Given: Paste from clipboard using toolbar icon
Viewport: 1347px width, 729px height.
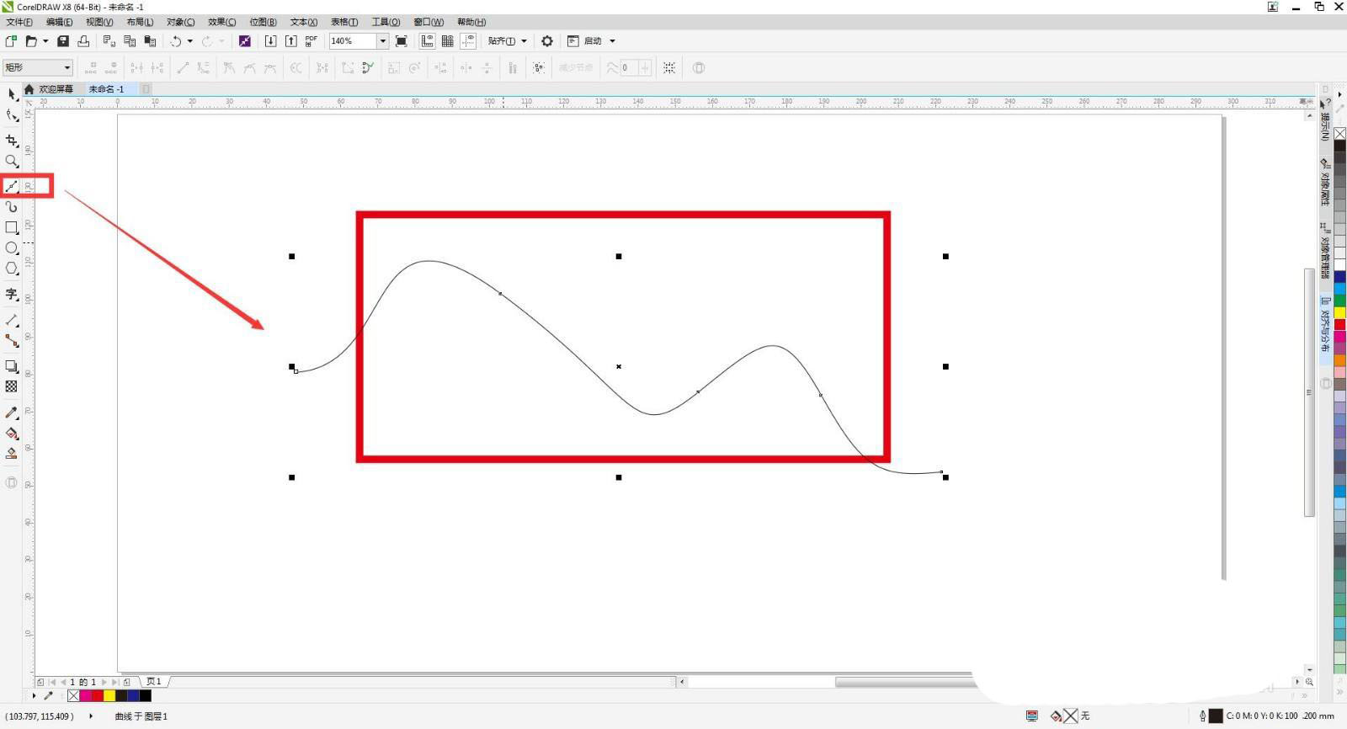Looking at the screenshot, I should (150, 40).
